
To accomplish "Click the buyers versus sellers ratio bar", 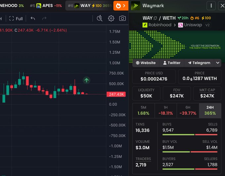I will click(x=190, y=169).
